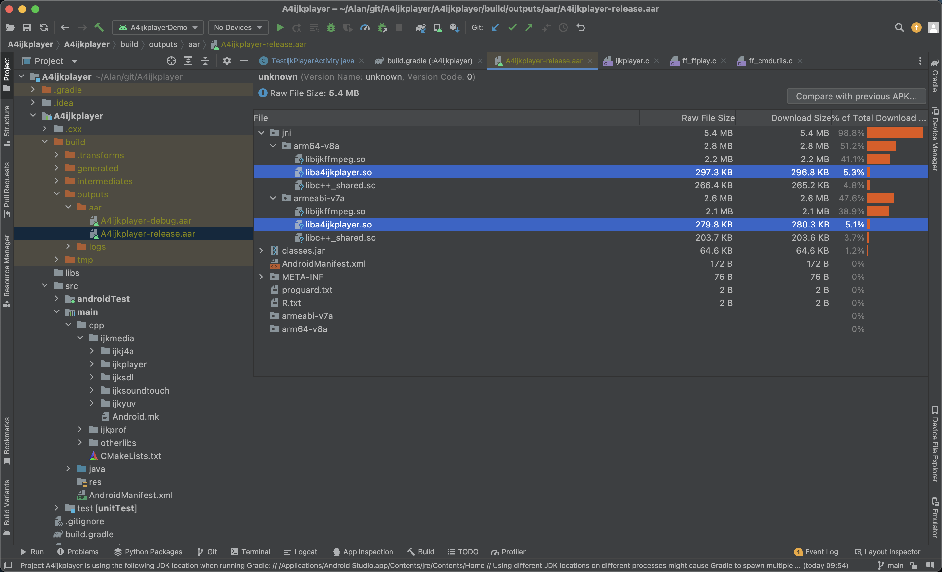Click the Debug app bug icon

coord(331,27)
